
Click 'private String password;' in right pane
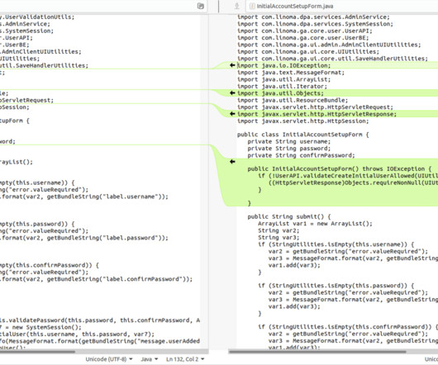pos(289,149)
